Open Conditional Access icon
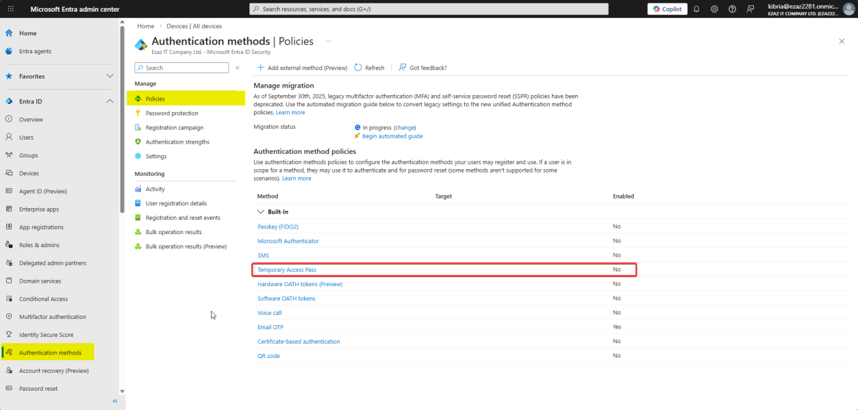 (9, 299)
